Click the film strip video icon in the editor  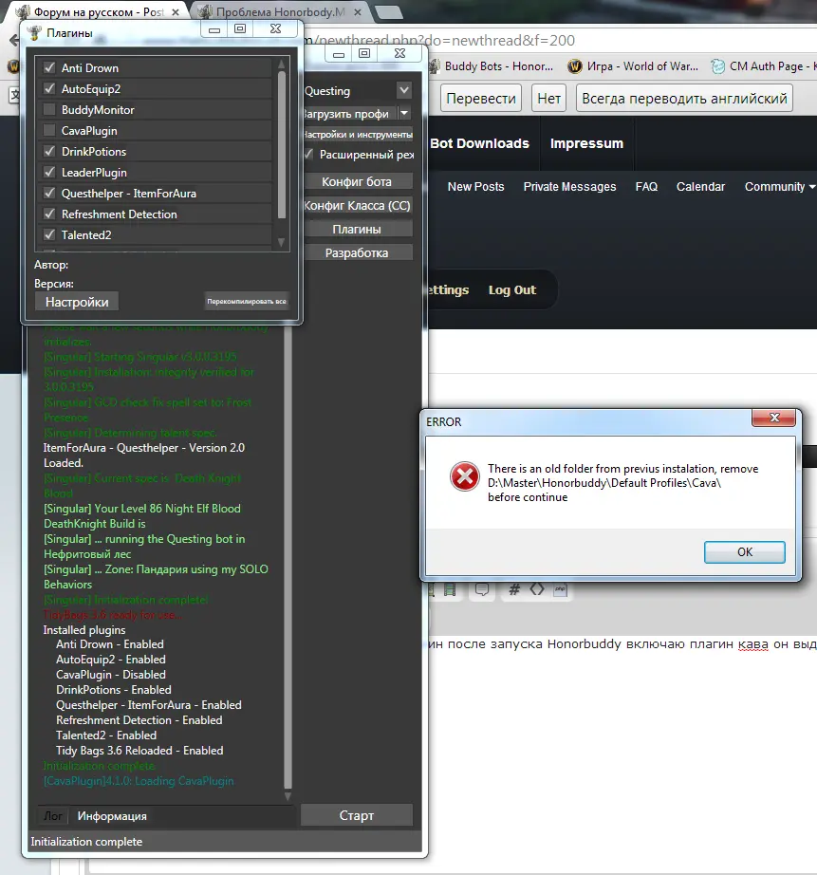pos(450,589)
